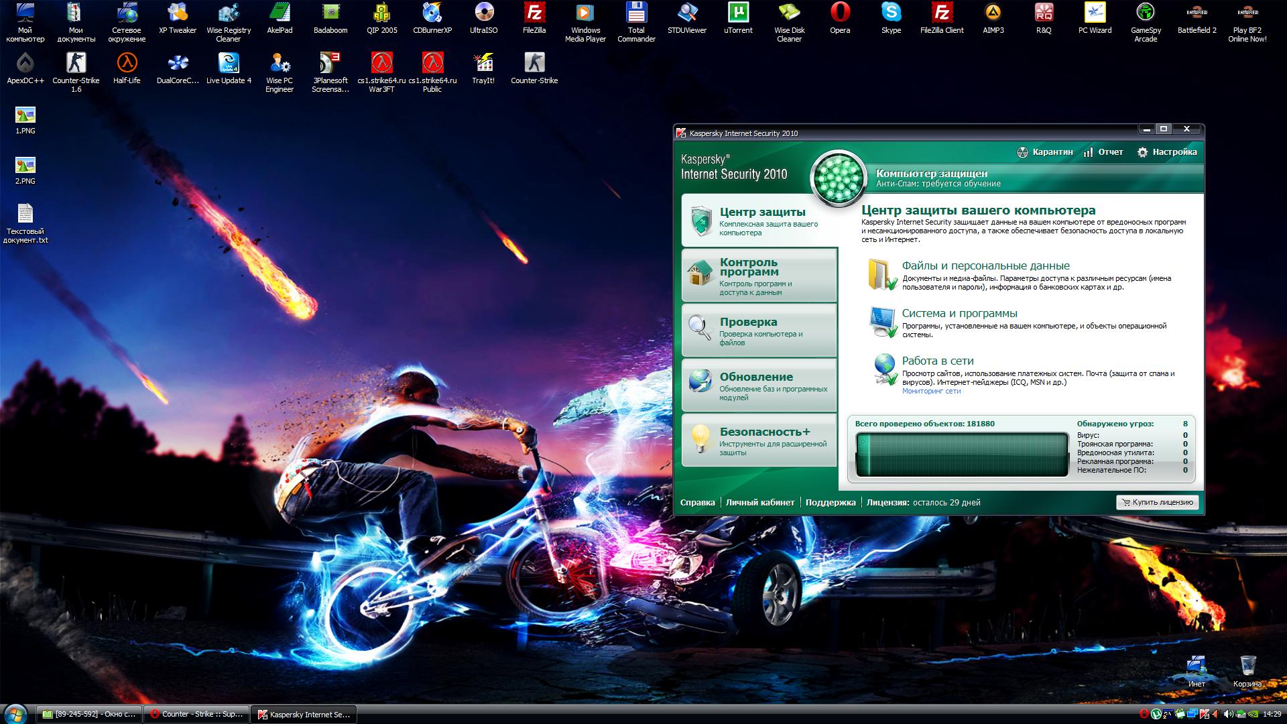Screen dimensions: 1287x724
Task: Click the Инет network shortcut
Action: 1197,672
